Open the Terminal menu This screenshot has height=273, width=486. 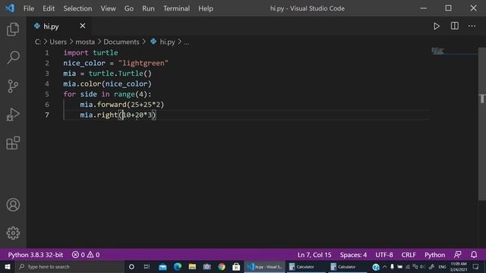click(176, 8)
